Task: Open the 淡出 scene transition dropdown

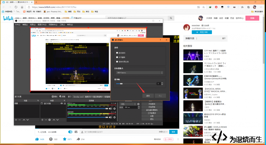Action: (x=128, y=104)
